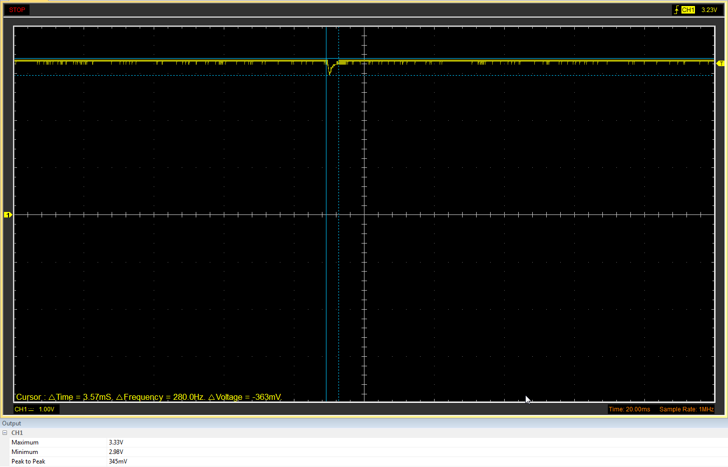The height and width of the screenshot is (467, 728).
Task: Click the cursor delta readout text
Action: (x=149, y=397)
